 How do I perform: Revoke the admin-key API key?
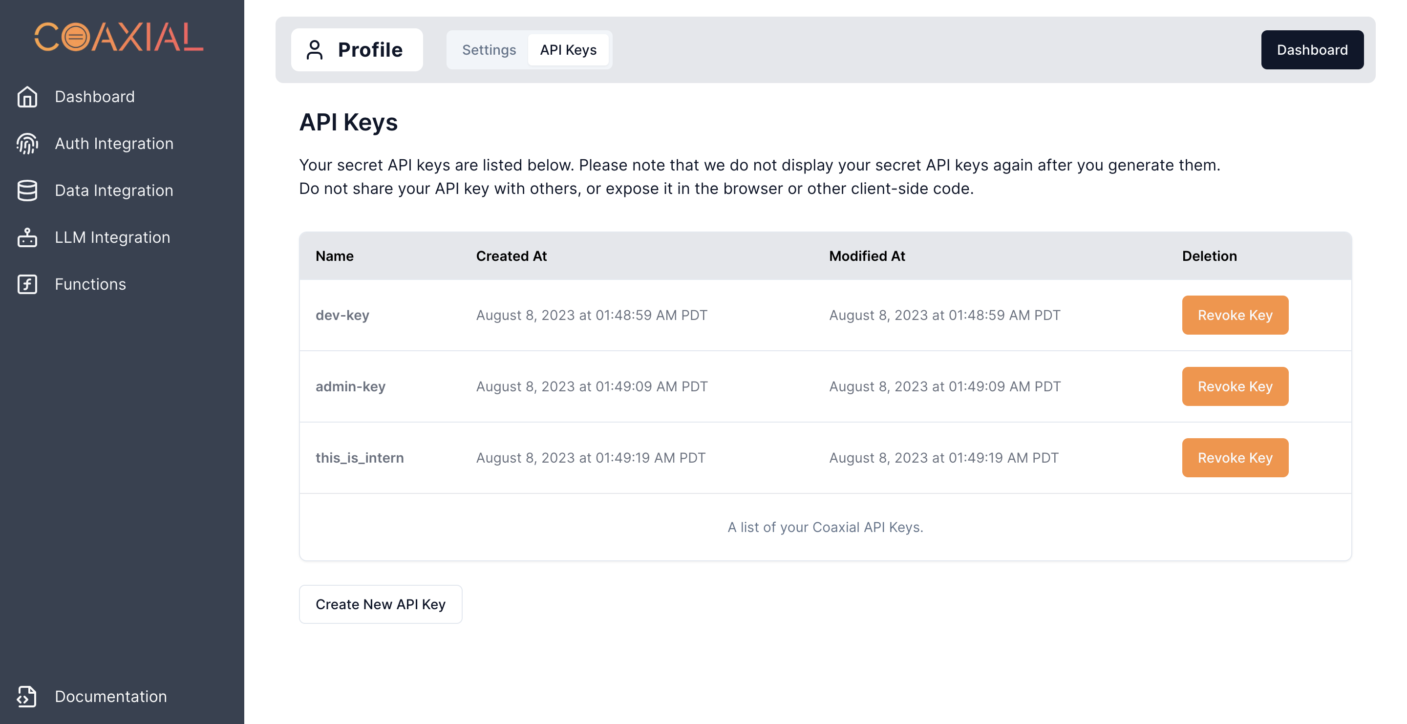(1235, 386)
